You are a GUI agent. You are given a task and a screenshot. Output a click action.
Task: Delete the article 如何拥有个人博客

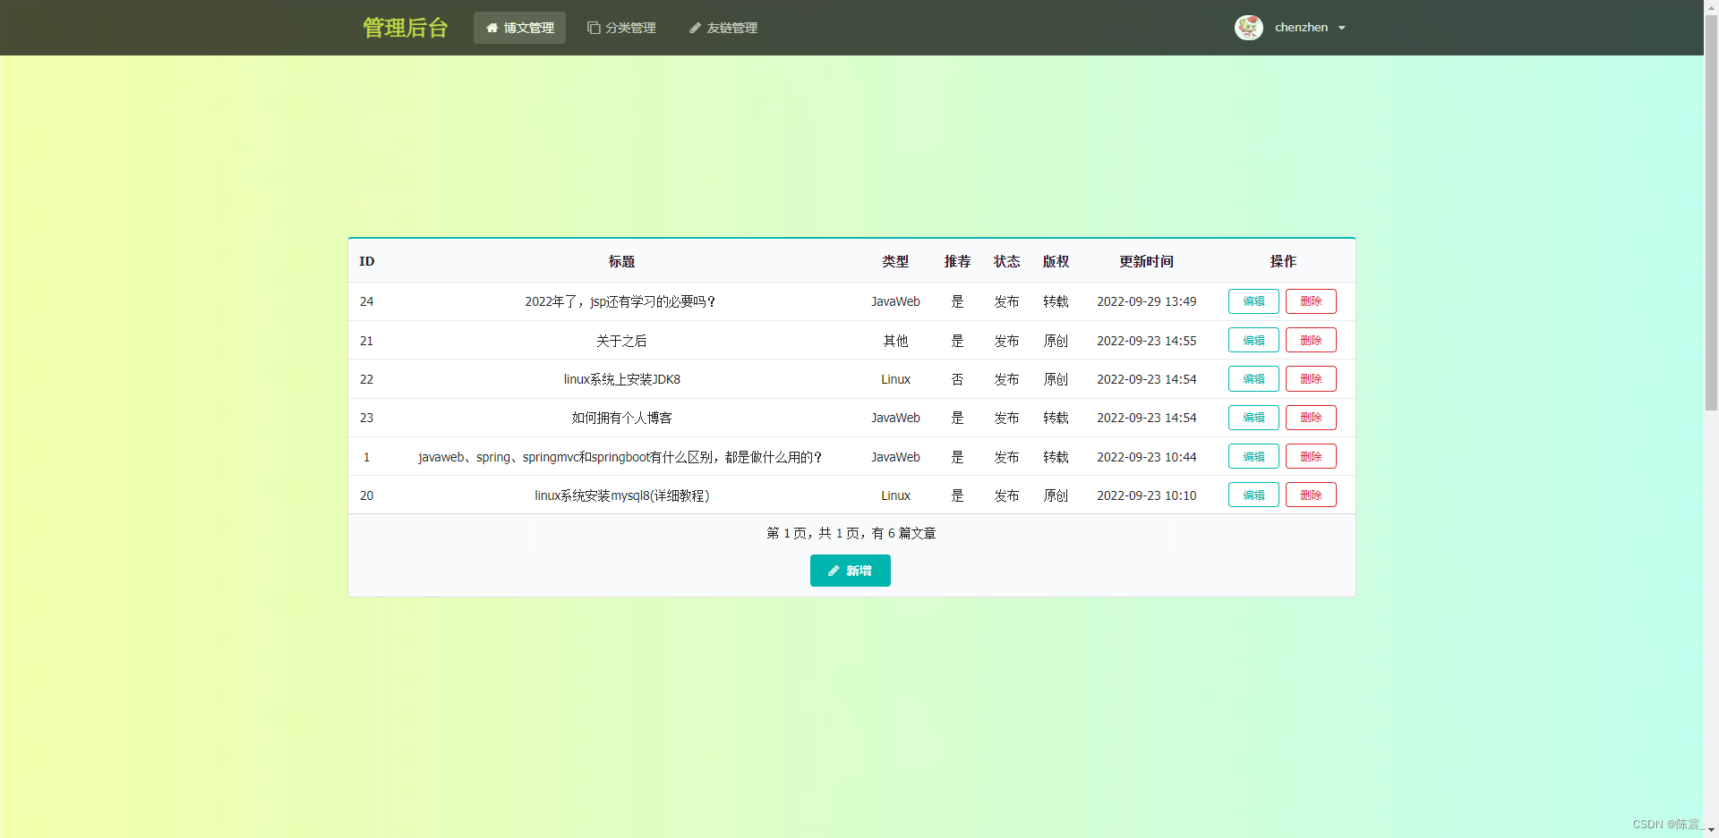pyautogui.click(x=1311, y=418)
